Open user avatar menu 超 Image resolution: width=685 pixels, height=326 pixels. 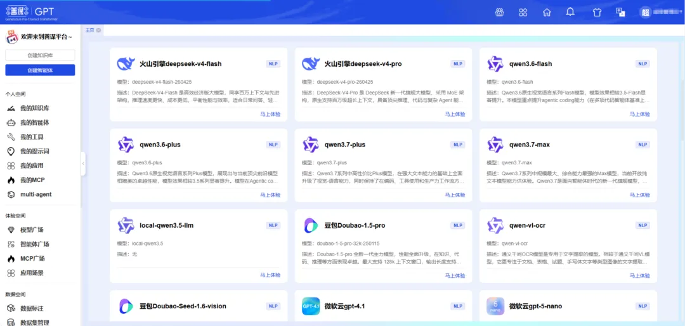(x=645, y=12)
